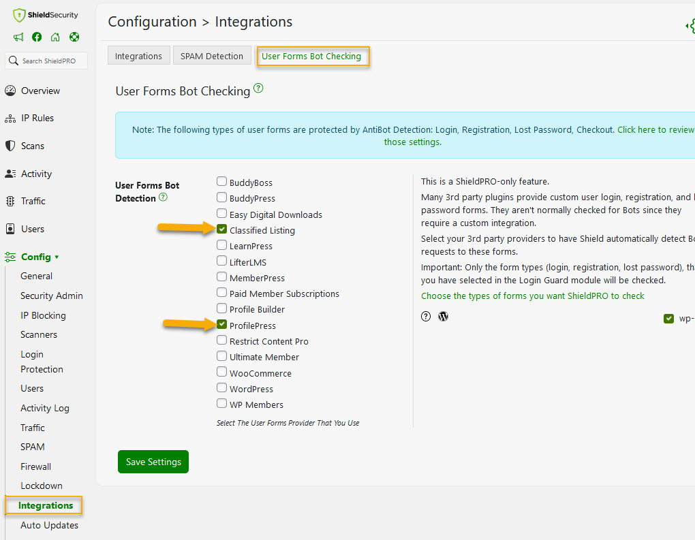Tick the Restrict Content Pro checkbox
695x540 pixels.
(221, 340)
